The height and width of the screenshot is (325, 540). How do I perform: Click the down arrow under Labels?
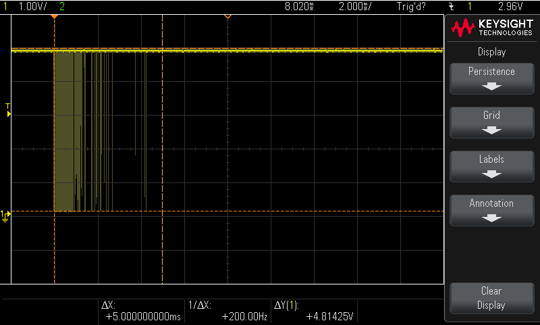(491, 174)
